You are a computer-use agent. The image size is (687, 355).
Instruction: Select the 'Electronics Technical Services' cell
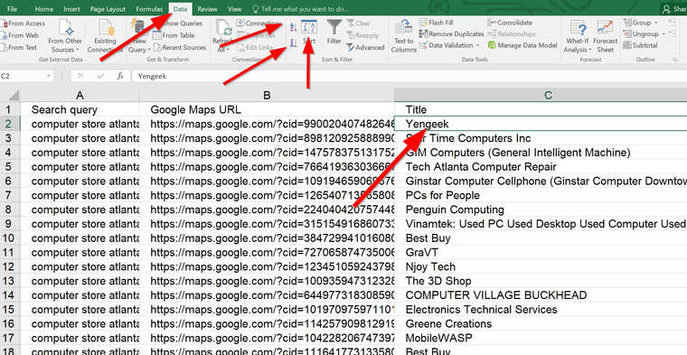pyautogui.click(x=541, y=310)
